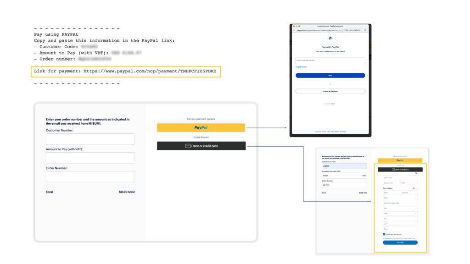Toggle the ship to card address checkbox
470x264 pixels.
tap(384, 234)
